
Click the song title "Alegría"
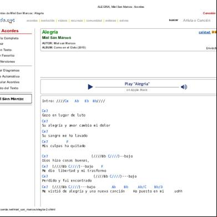pos(50,32)
